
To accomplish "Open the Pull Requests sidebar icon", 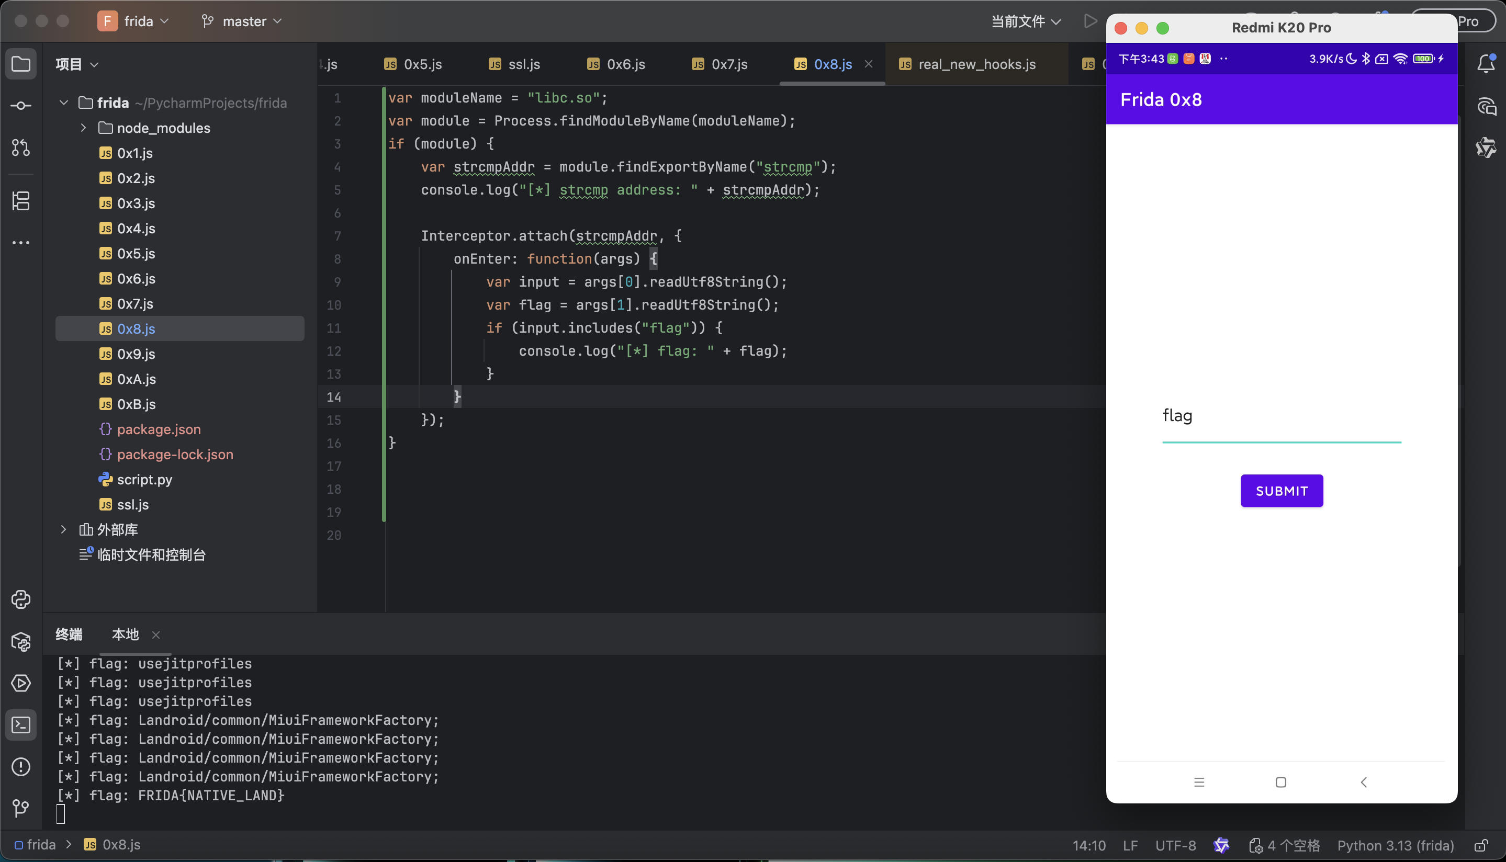I will click(x=21, y=148).
